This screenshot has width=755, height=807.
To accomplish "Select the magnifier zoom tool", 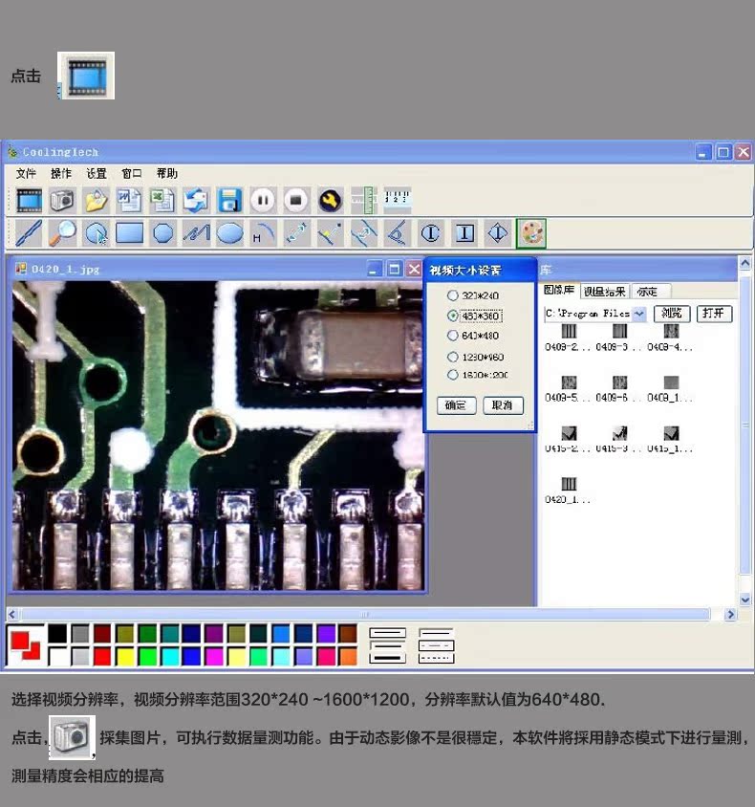I will 62,232.
